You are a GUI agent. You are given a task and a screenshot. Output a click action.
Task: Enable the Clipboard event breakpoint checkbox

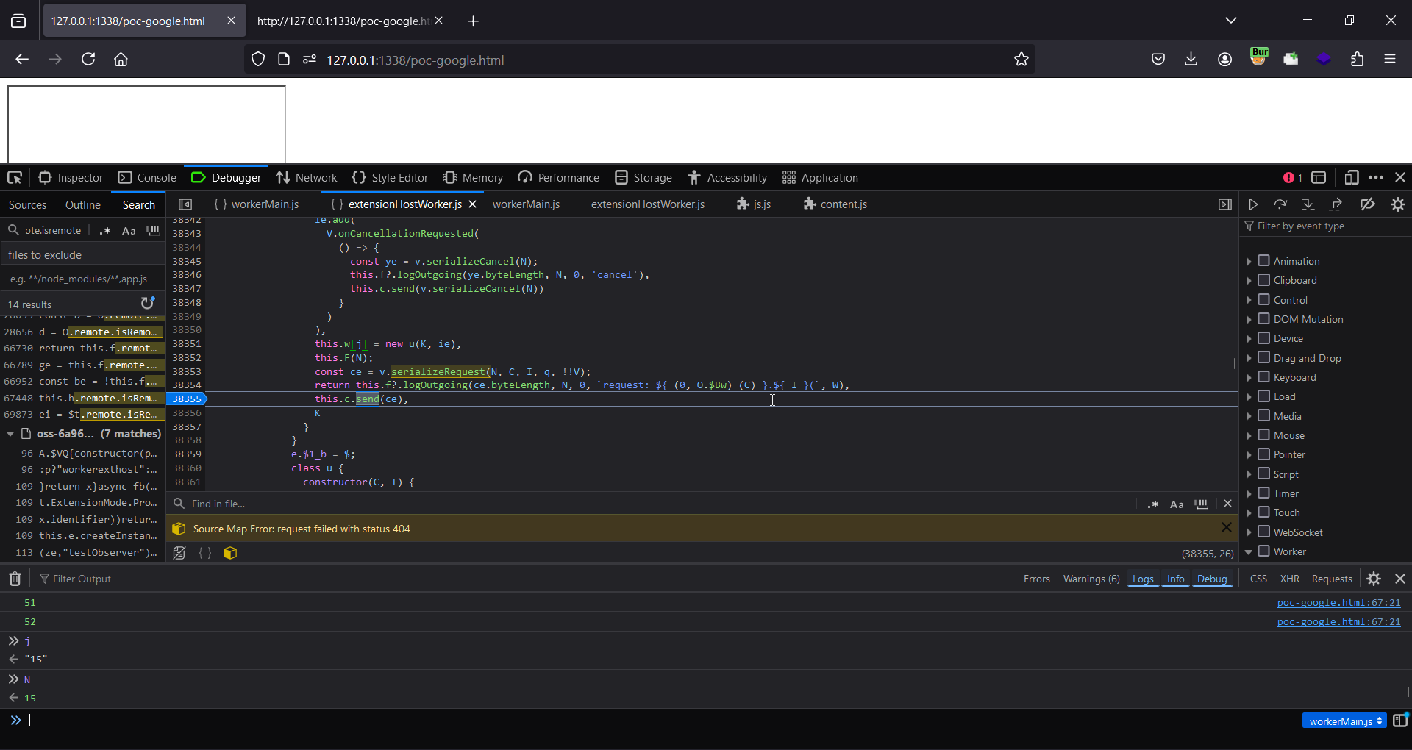pos(1263,279)
